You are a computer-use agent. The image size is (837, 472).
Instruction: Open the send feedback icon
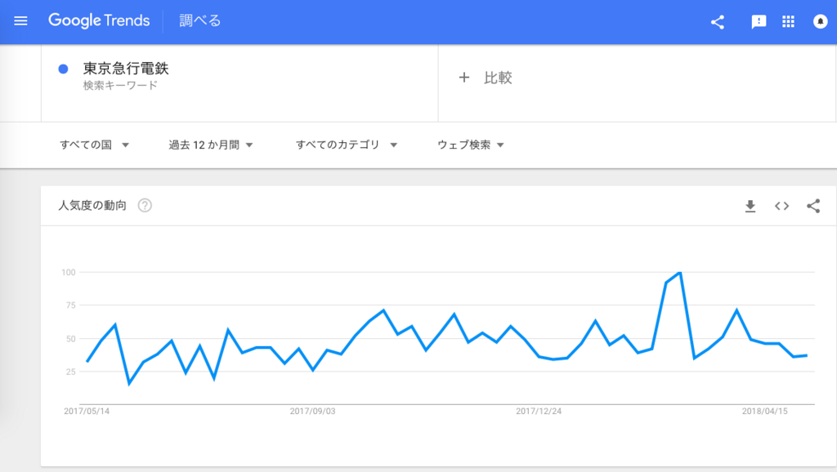[759, 22]
